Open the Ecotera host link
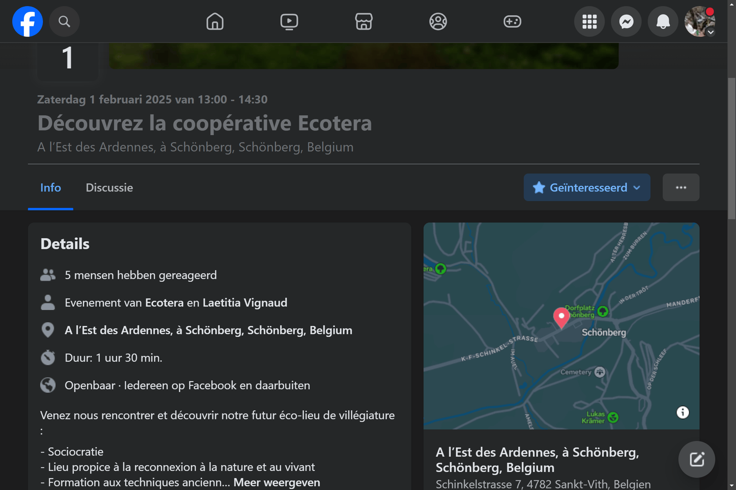Screen dimensions: 736x490 tap(164, 303)
